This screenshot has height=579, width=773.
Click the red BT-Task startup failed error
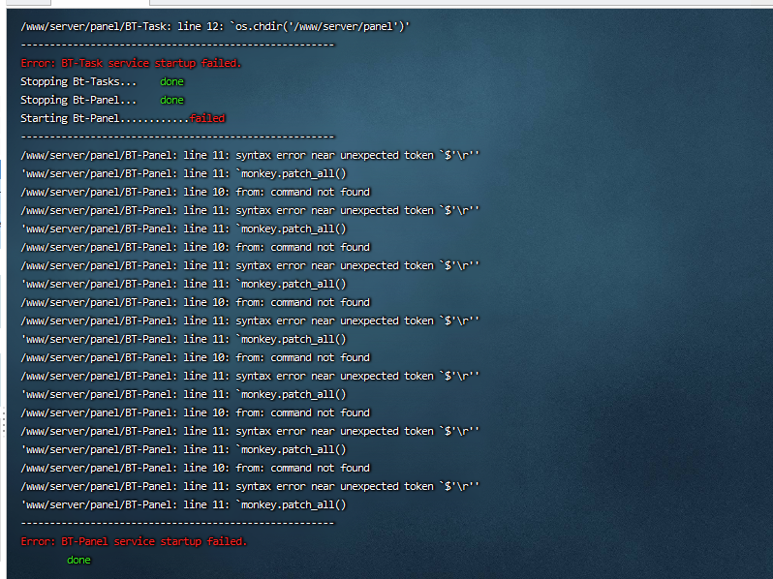pos(131,63)
